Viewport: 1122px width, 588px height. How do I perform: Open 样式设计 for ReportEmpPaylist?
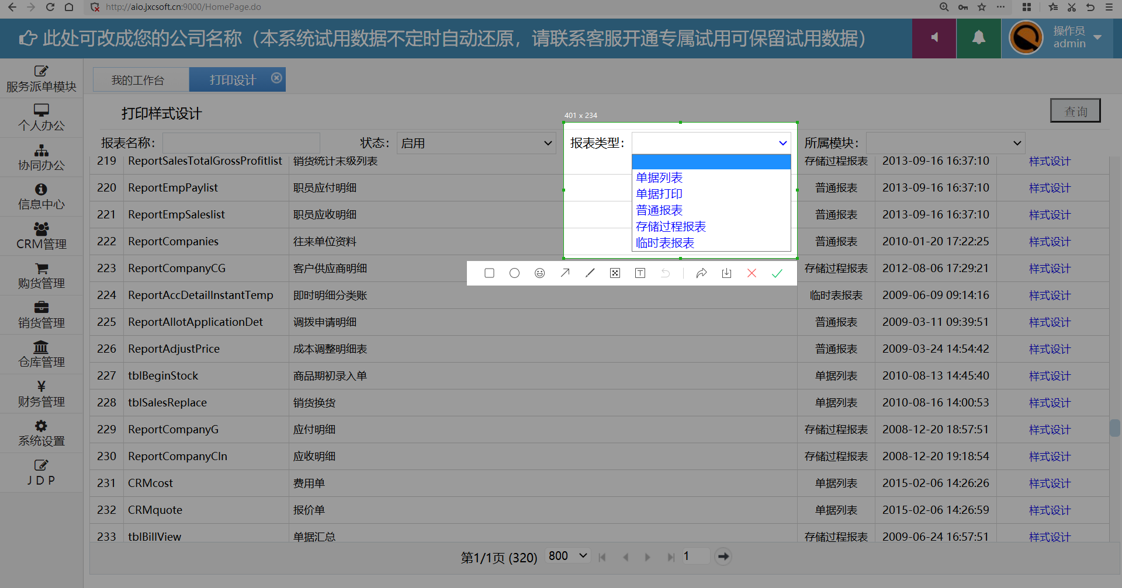1050,188
